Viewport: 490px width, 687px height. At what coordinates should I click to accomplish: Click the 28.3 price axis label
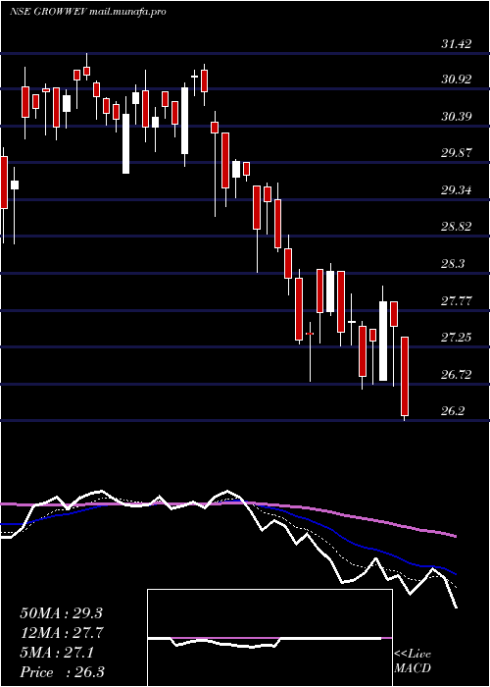pos(453,264)
